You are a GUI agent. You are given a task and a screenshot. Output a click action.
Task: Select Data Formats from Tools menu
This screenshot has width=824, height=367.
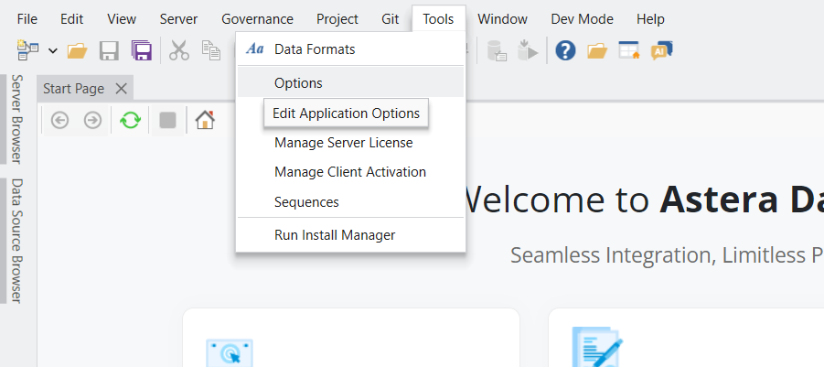315,49
